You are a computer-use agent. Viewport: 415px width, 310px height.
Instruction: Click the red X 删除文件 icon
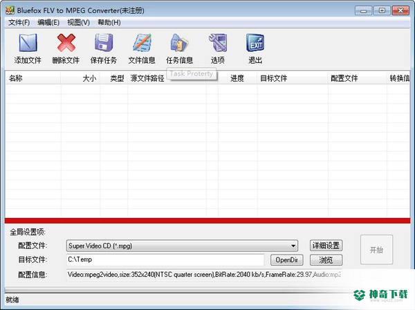(x=66, y=43)
